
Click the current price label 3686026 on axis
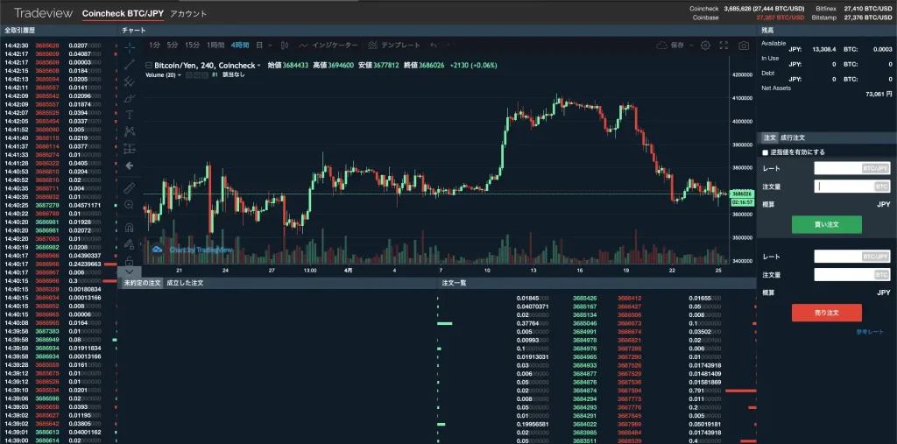[x=743, y=194]
